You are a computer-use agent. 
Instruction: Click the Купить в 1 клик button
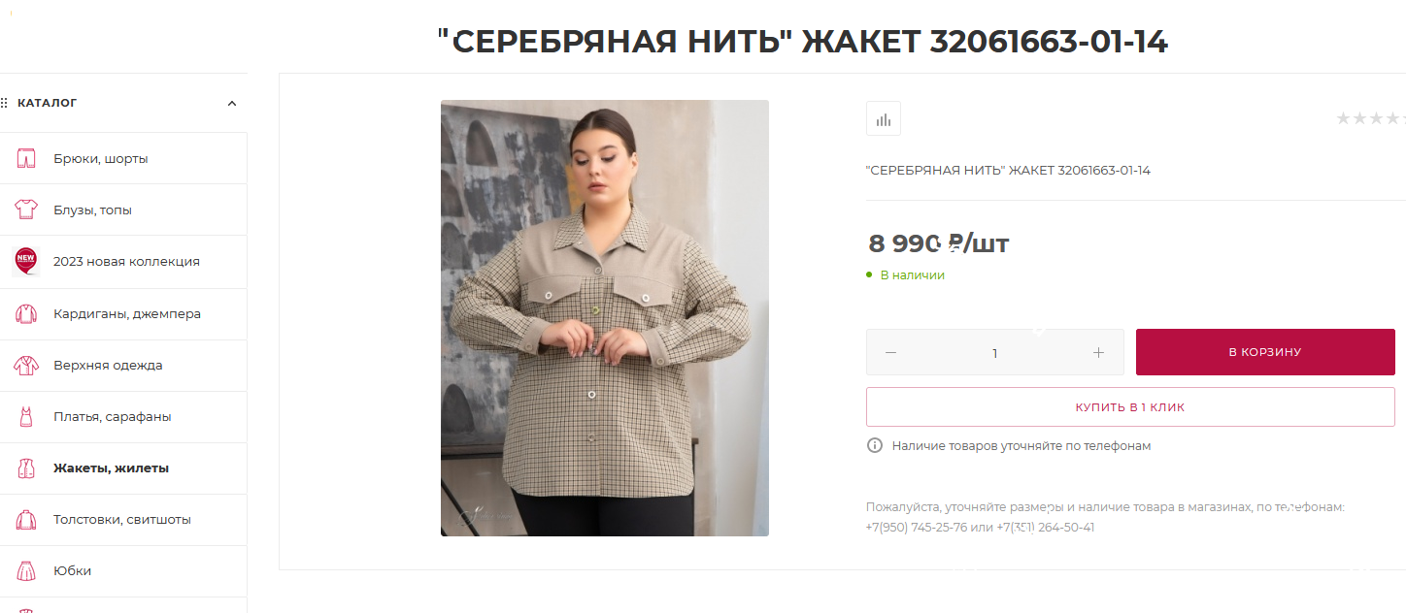pos(1130,407)
